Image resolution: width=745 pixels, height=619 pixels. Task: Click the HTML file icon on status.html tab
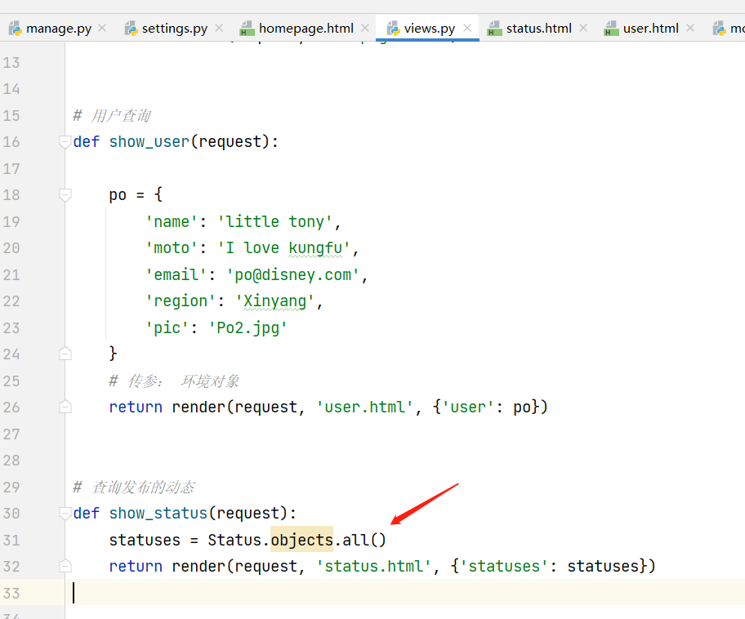(494, 29)
